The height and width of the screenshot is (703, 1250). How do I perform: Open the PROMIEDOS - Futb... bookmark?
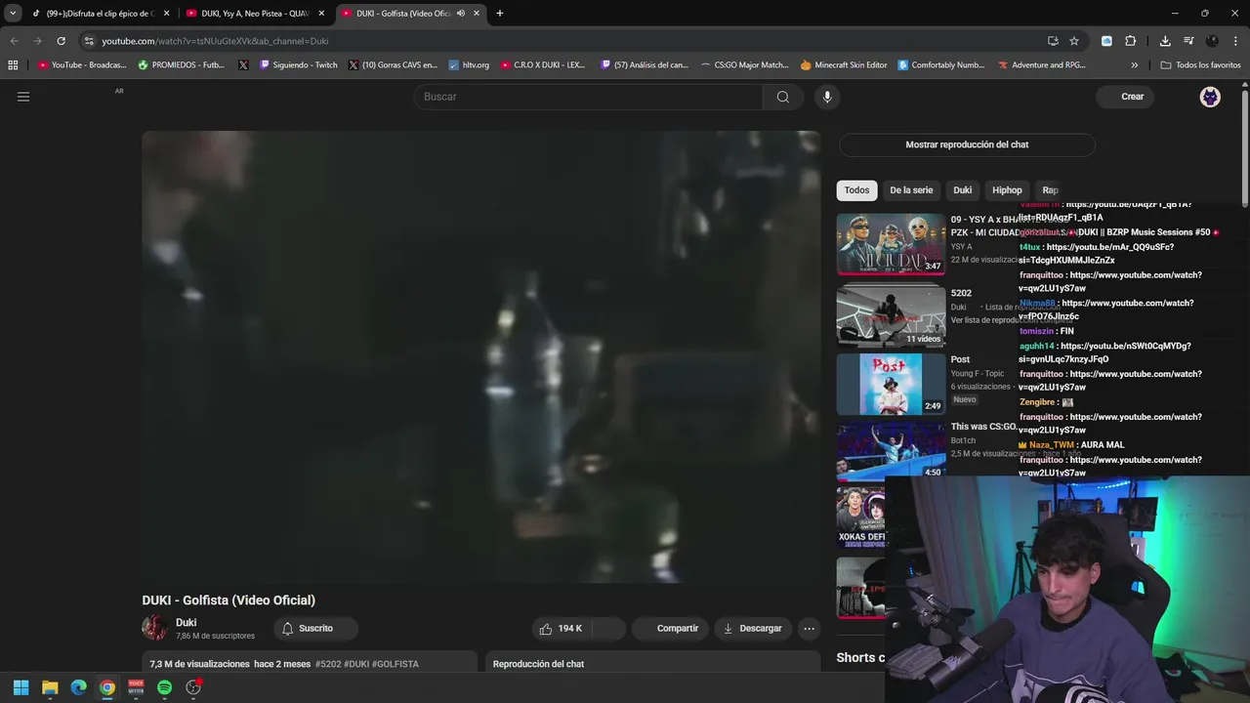click(x=181, y=65)
